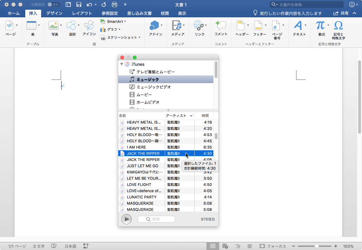The width and height of the screenshot is (362, 250).
Task: Click the language (日本語) status indicator
Action: pos(71,246)
